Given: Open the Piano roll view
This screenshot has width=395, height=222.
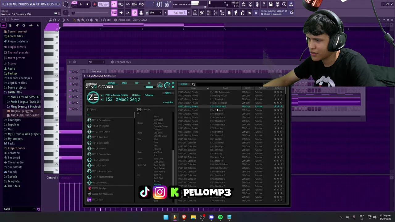Looking at the screenshot, I should [202, 13].
